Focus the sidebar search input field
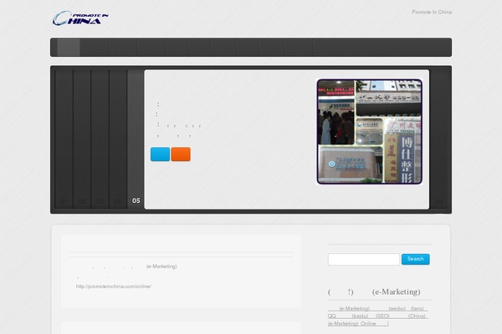Viewport: 502px width, 334px height. [364, 259]
